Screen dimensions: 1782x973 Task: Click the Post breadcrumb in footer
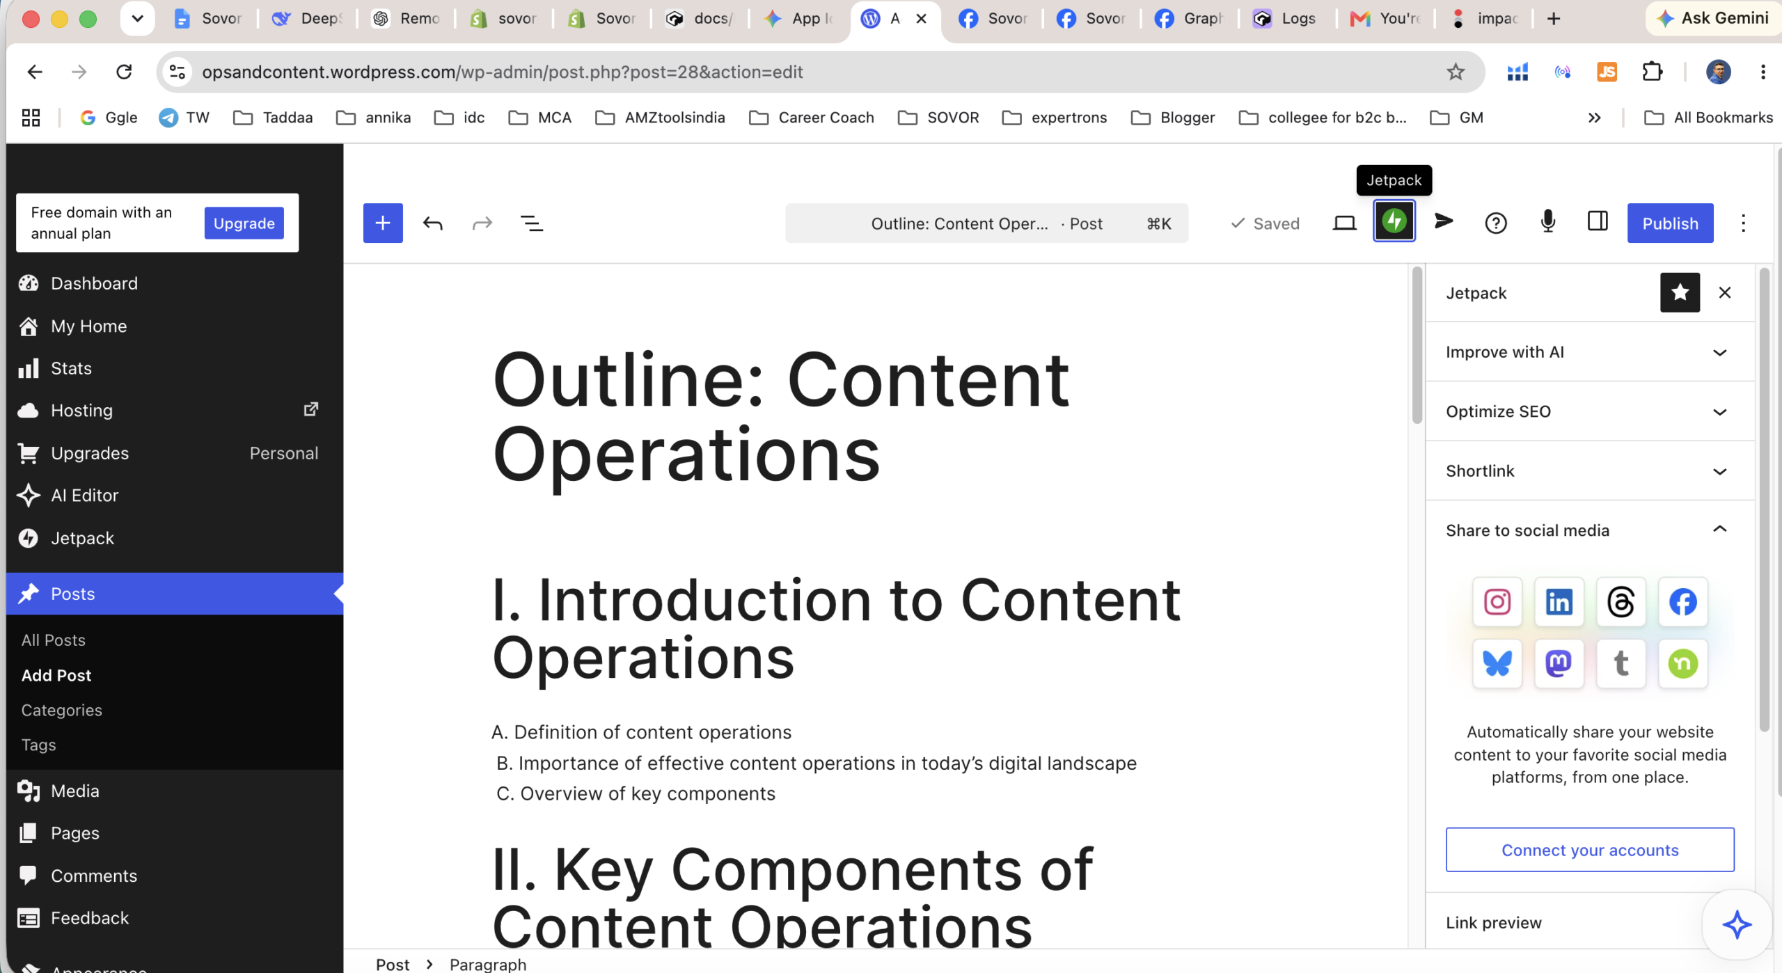[x=393, y=964]
